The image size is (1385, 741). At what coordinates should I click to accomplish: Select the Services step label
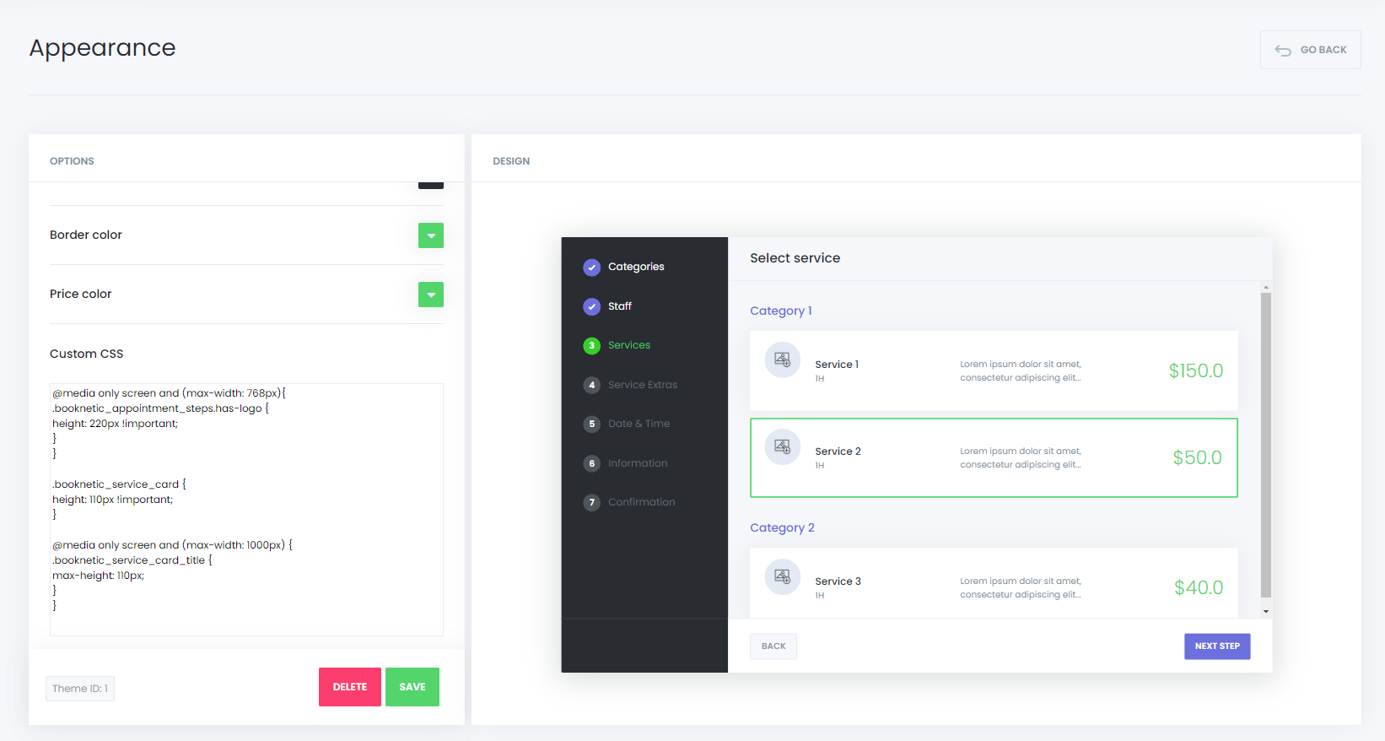629,345
